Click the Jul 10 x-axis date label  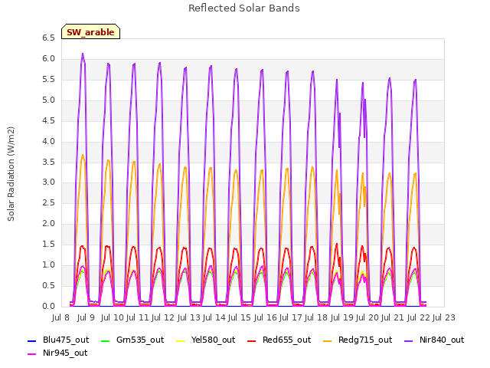113,317
